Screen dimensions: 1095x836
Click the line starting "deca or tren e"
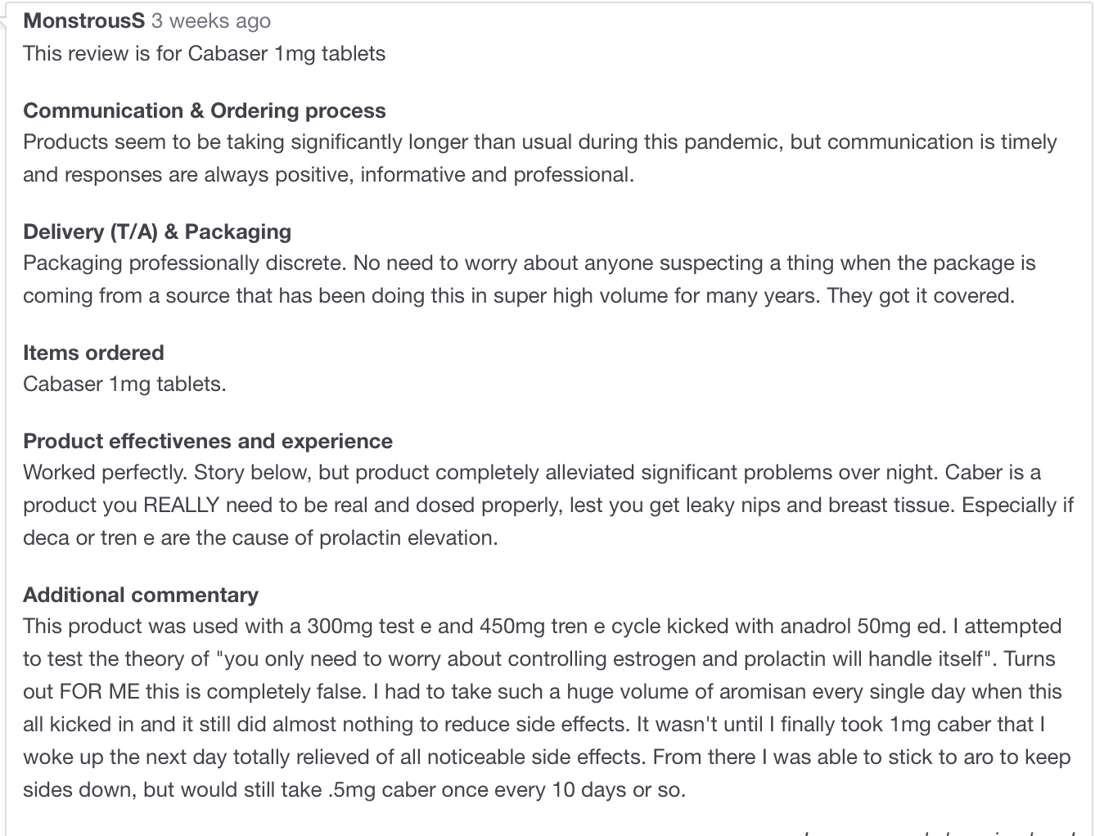tap(260, 538)
